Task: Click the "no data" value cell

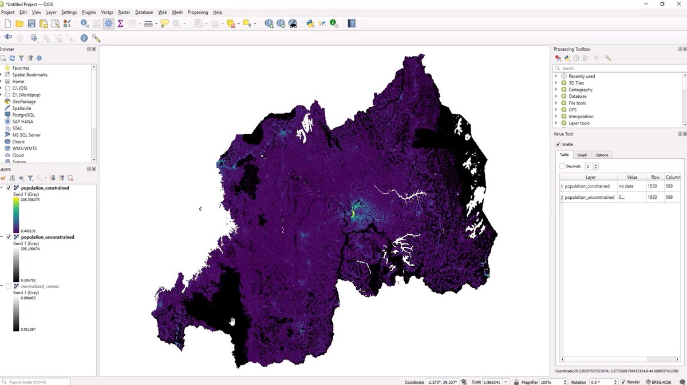Action: (631, 186)
